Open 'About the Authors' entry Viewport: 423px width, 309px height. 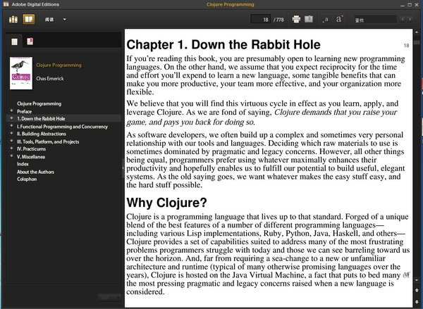click(x=35, y=172)
